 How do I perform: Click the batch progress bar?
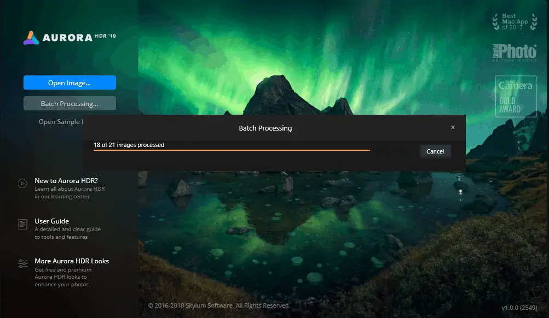click(x=232, y=150)
